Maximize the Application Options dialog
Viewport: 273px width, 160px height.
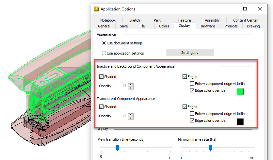tap(245, 9)
